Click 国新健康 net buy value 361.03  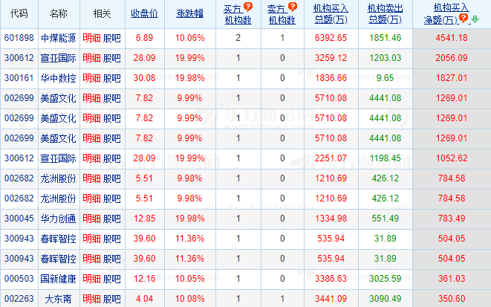point(452,279)
